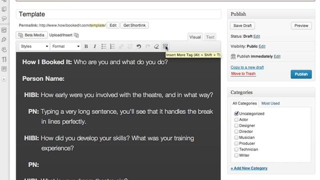Image resolution: width=320 pixels, height=180 pixels.
Task: Click the highlighted permalink slug 'template'
Action: tap(97, 25)
